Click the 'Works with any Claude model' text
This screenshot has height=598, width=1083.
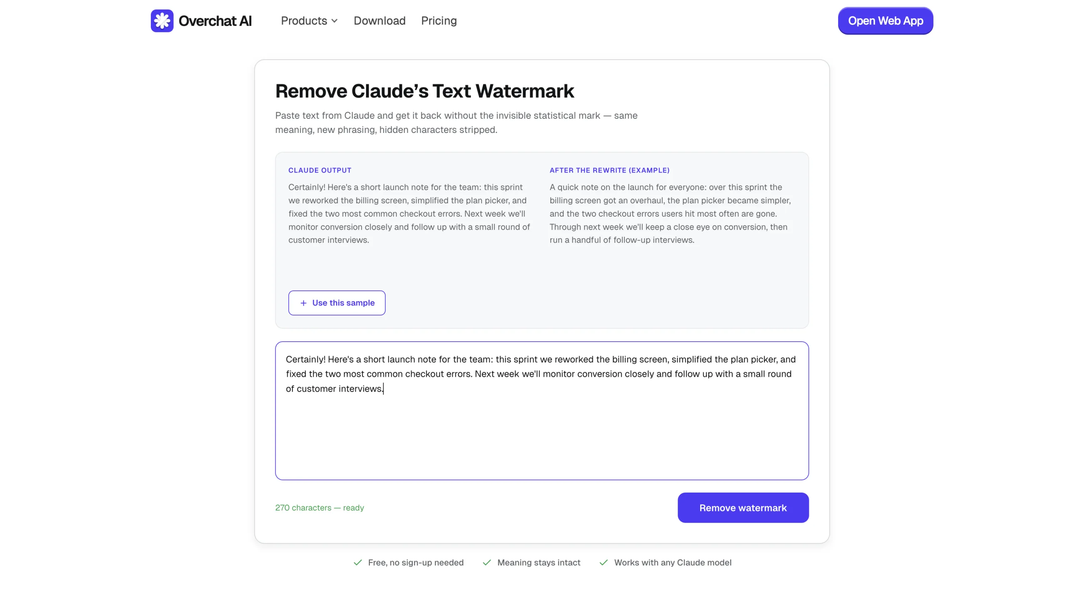pos(672,562)
